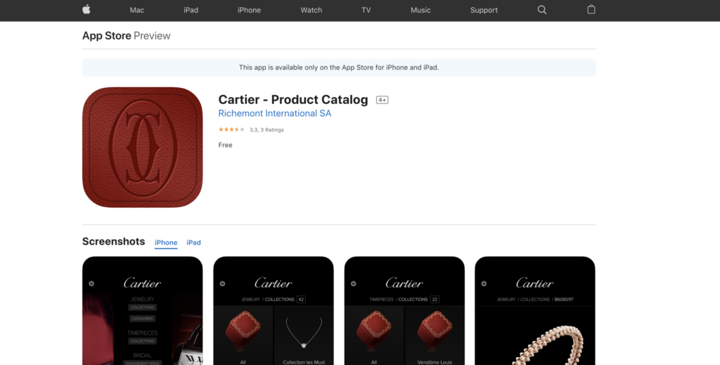The width and height of the screenshot is (720, 365).
Task: Click the Cartier red leather app icon
Action: [142, 148]
